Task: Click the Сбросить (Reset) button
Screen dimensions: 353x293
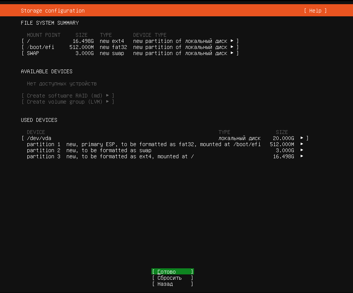Action: tap(172, 278)
